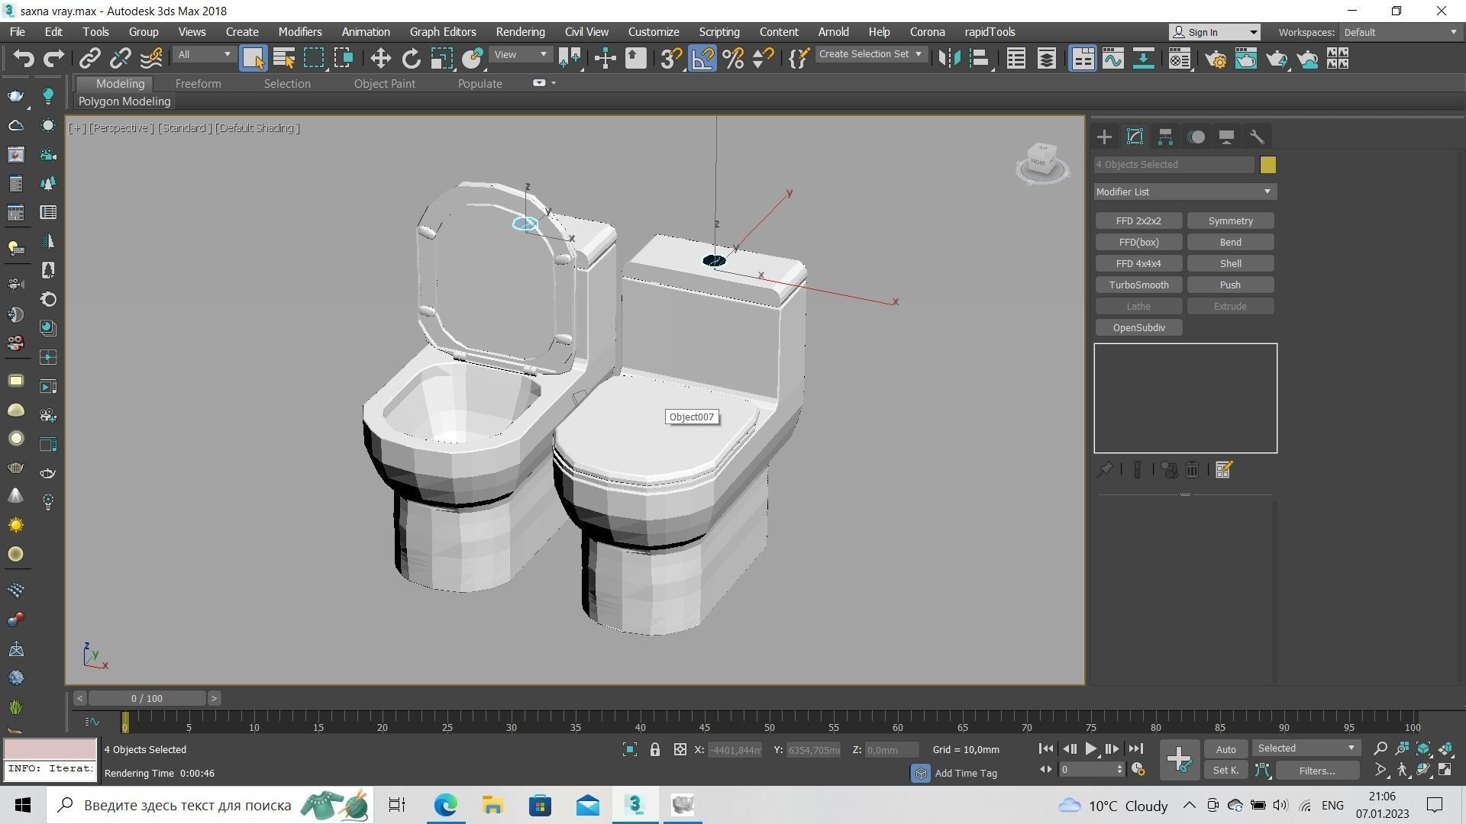Switch to the Display command panel
The height and width of the screenshot is (824, 1466).
click(x=1226, y=137)
